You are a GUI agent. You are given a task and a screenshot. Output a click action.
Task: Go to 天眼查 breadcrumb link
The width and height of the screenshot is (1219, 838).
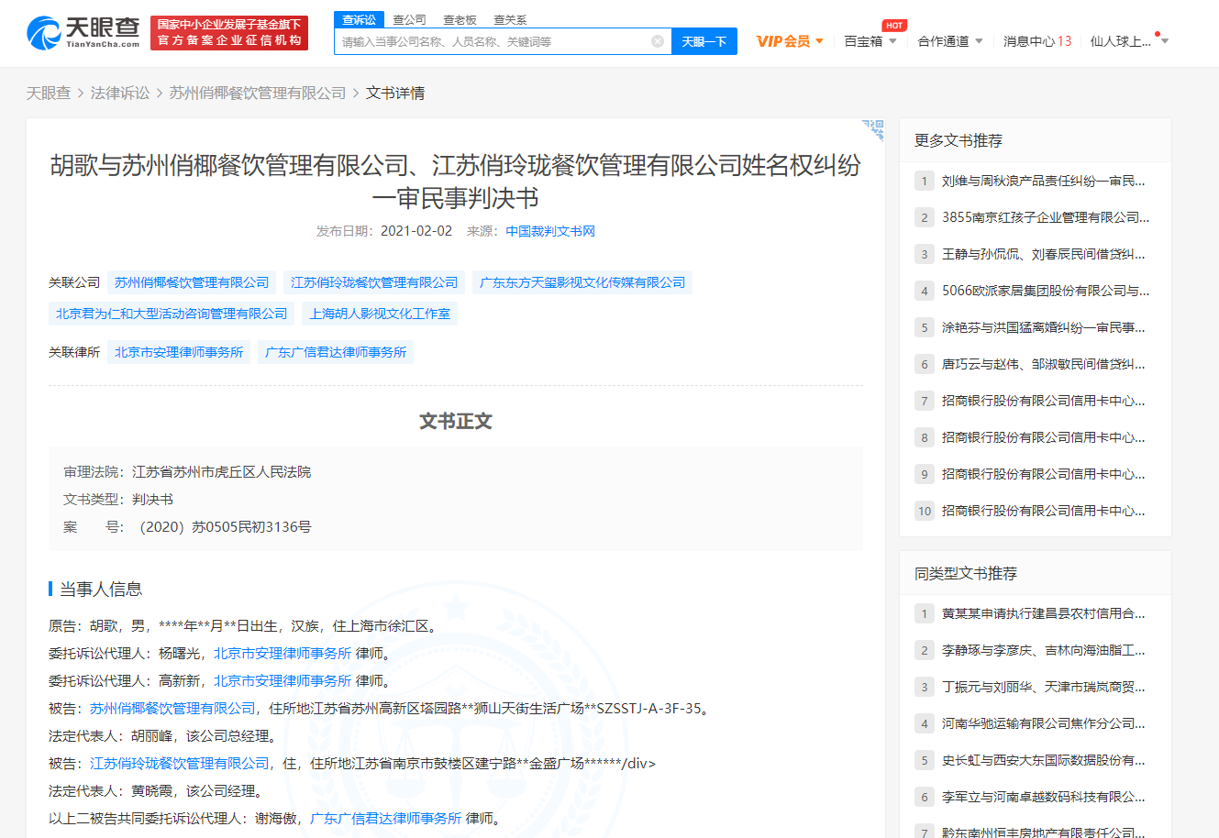click(49, 93)
